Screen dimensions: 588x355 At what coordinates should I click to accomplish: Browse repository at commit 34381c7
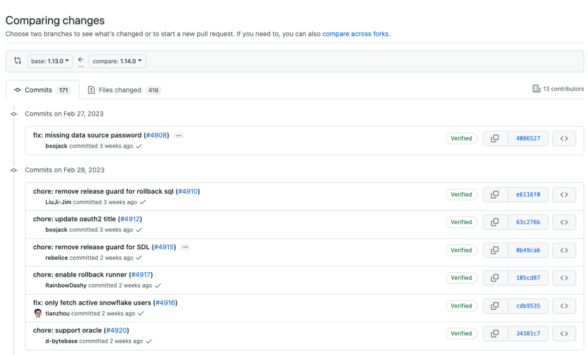click(x=564, y=334)
